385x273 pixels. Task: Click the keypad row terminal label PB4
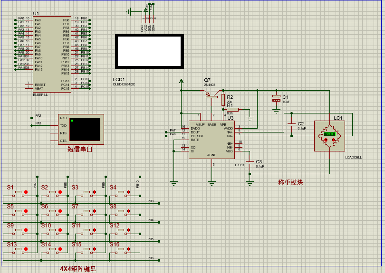click(151, 220)
